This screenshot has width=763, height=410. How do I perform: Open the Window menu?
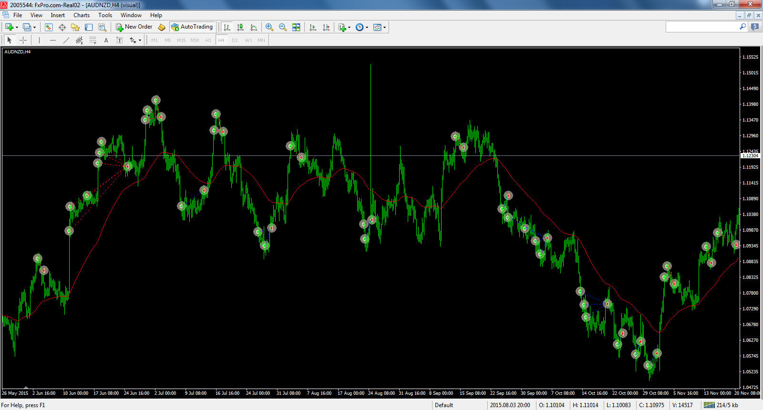[131, 15]
